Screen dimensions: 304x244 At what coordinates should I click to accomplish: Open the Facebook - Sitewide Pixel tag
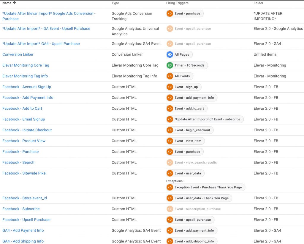click(x=24, y=174)
